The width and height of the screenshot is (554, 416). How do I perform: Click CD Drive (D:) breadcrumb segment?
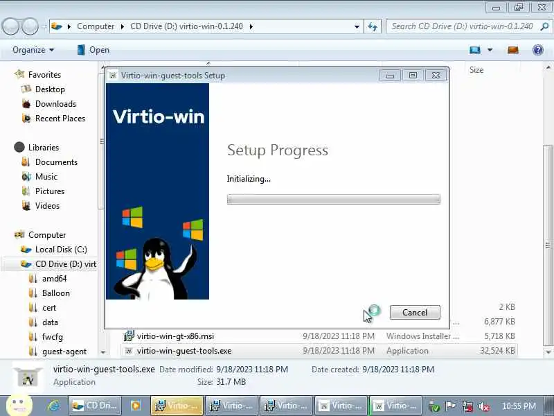186,26
